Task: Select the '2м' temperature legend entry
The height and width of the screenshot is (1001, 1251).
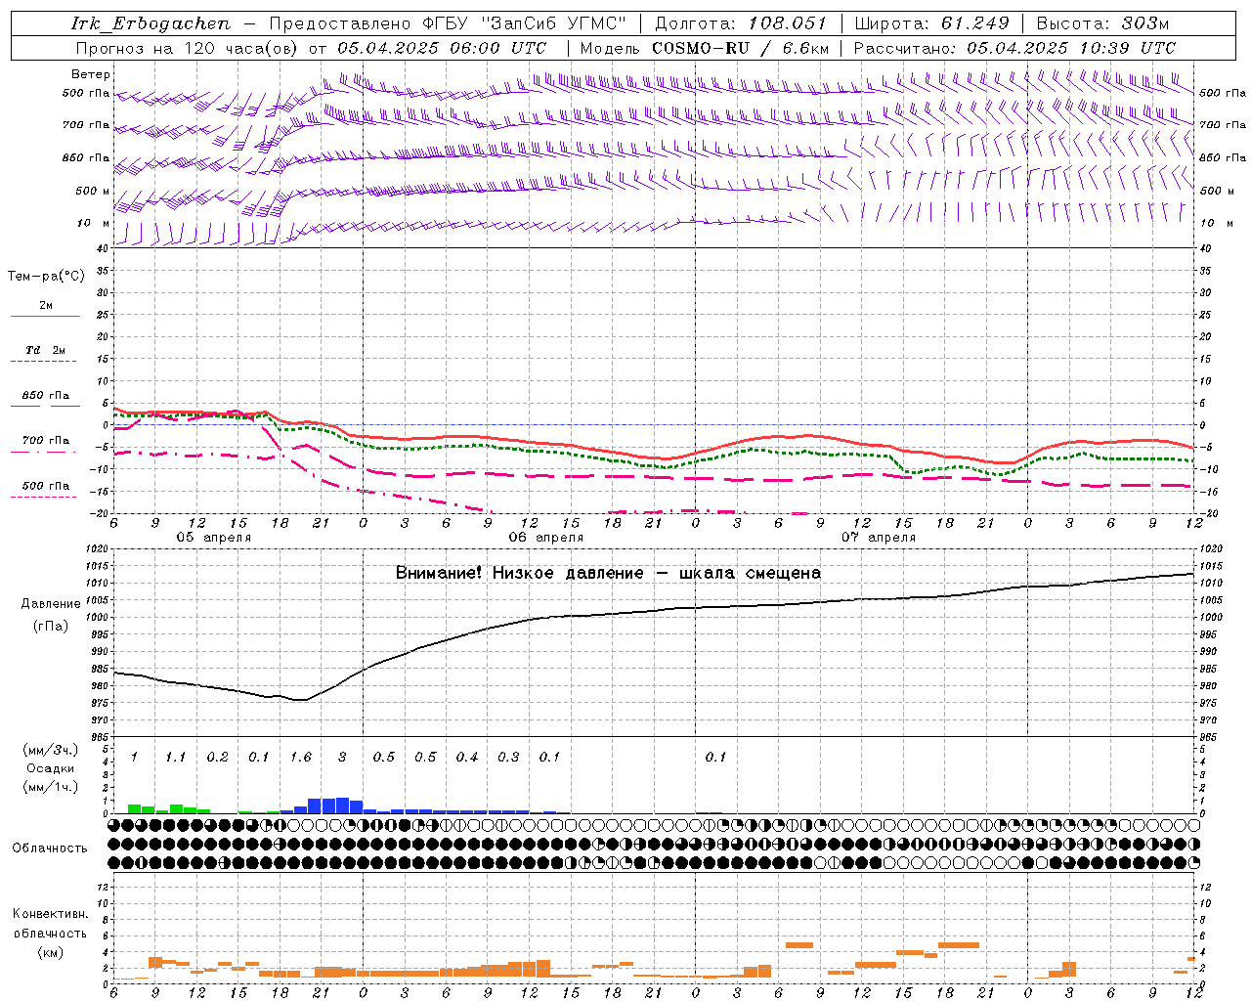Action: pyautogui.click(x=46, y=305)
